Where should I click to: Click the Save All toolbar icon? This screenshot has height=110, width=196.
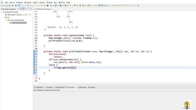tap(9, 5)
